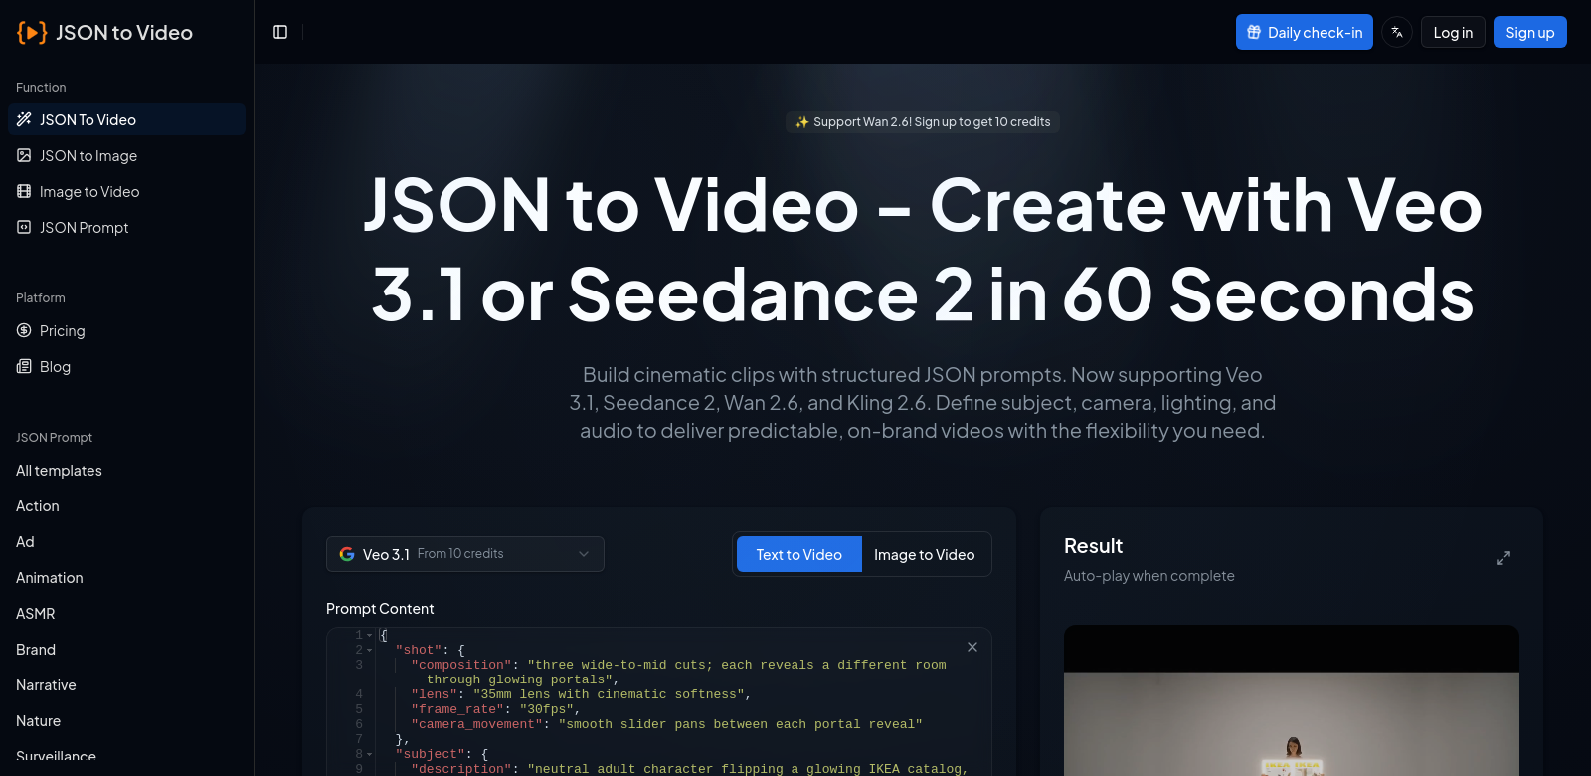Open the language translation icon
The height and width of the screenshot is (776, 1591).
[x=1397, y=32]
